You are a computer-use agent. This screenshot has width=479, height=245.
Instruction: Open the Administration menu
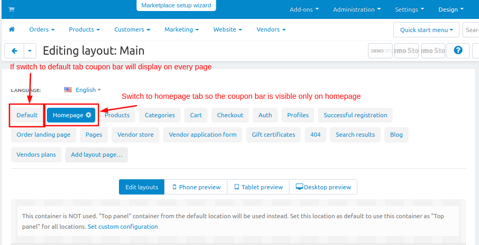[357, 9]
